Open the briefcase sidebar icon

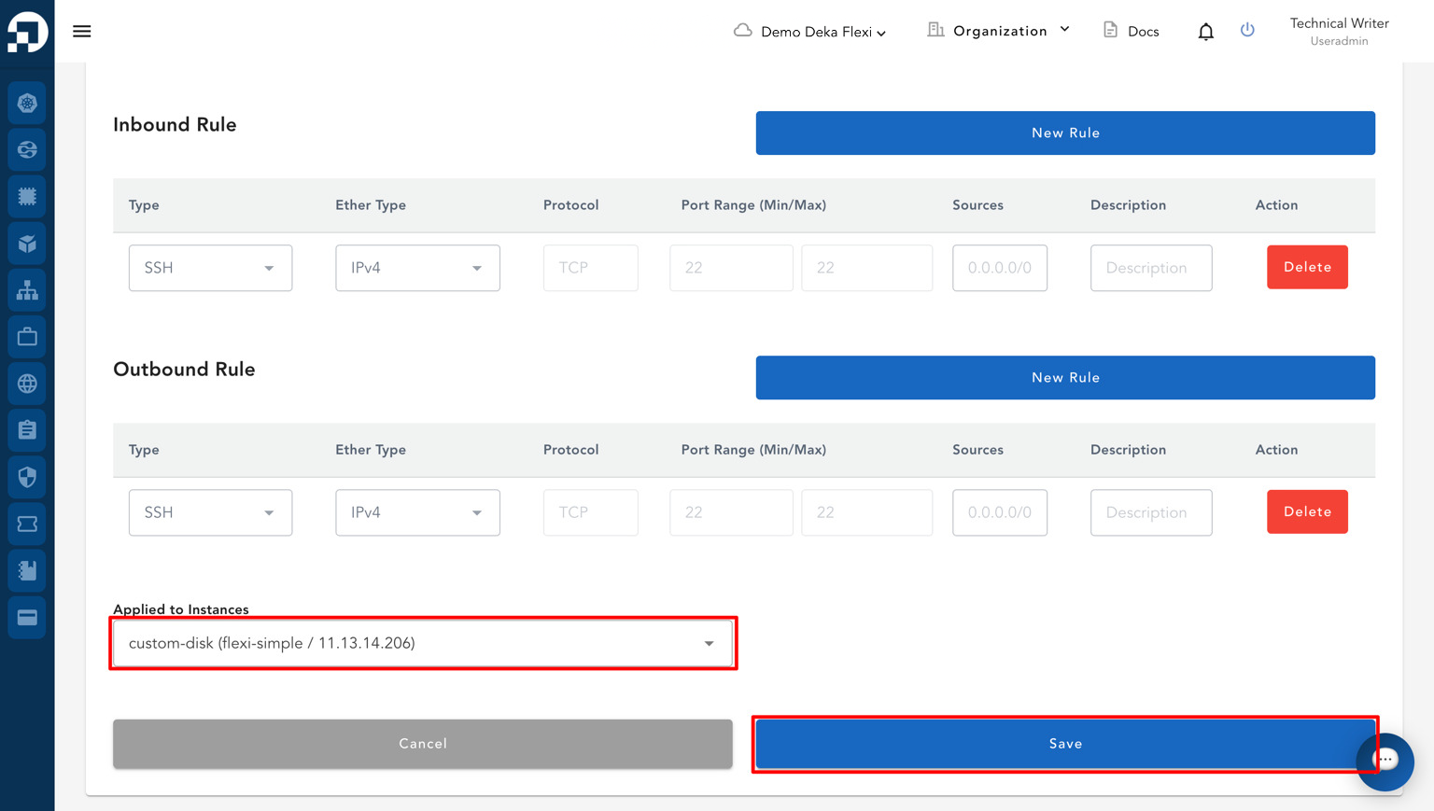(27, 337)
